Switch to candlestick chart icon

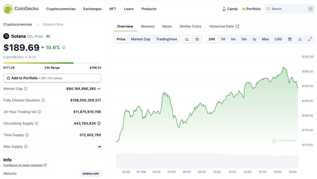point(197,39)
